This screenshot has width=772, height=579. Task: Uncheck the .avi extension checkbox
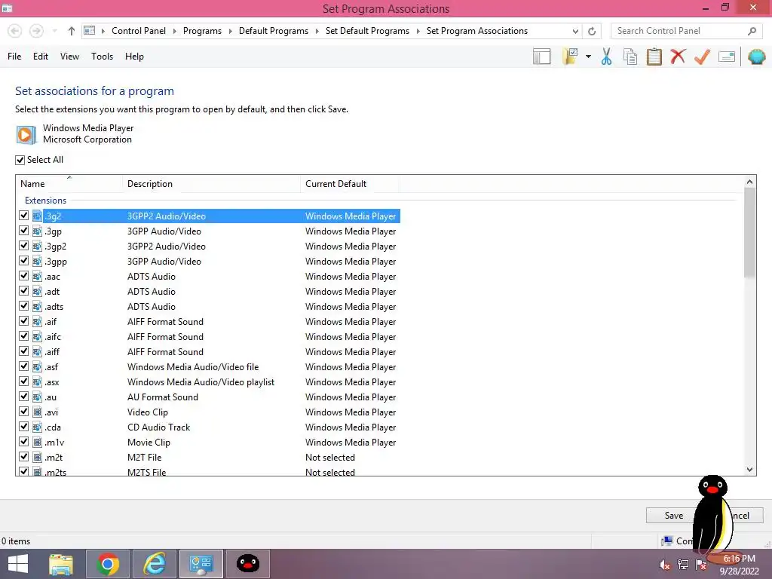tap(23, 412)
